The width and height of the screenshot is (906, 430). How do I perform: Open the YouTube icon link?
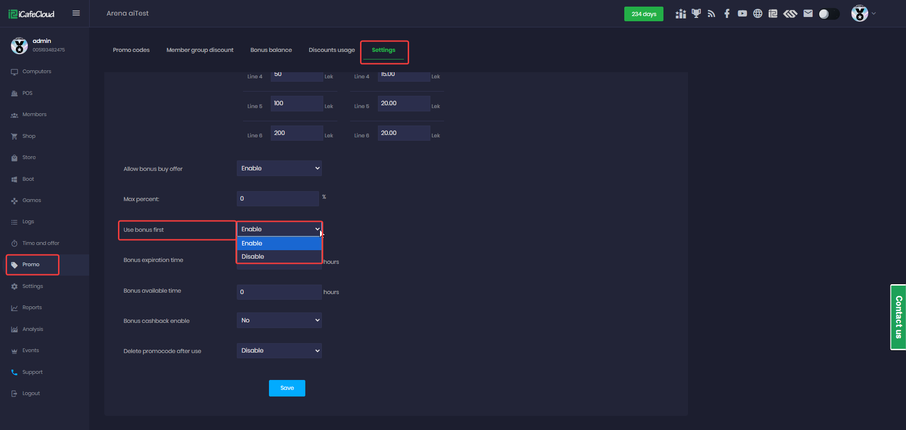pyautogui.click(x=742, y=14)
